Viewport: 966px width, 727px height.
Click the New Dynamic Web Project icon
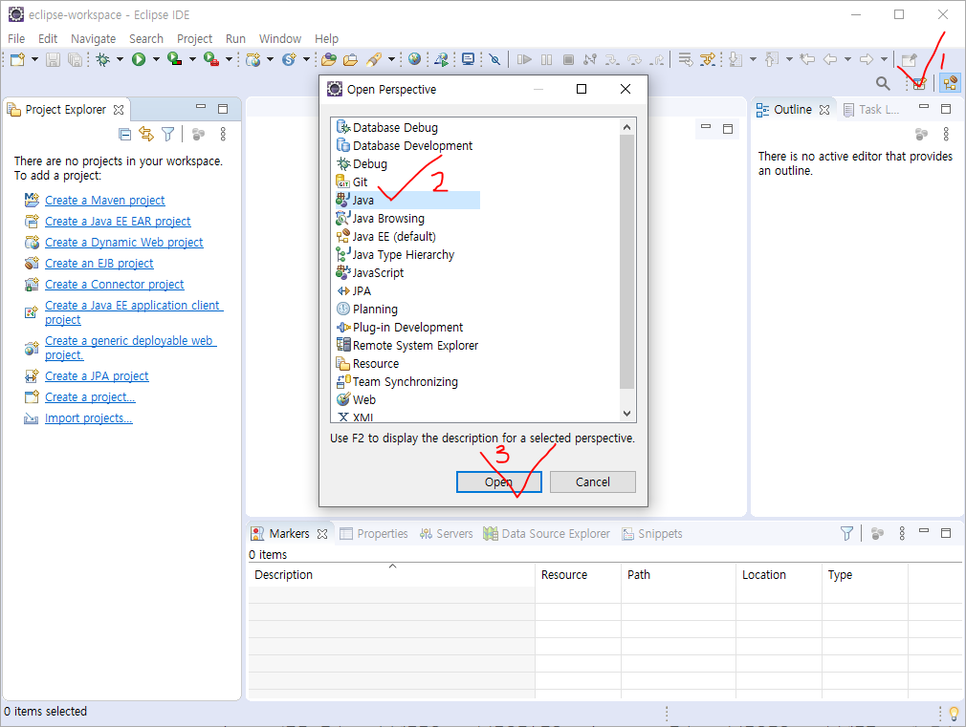pos(253,60)
